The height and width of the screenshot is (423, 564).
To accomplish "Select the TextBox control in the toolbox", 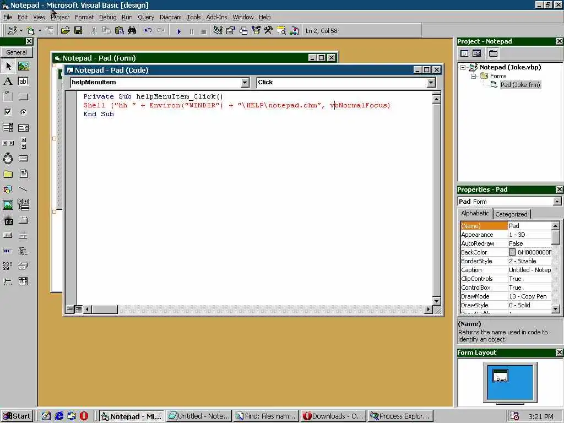I will tap(23, 82).
